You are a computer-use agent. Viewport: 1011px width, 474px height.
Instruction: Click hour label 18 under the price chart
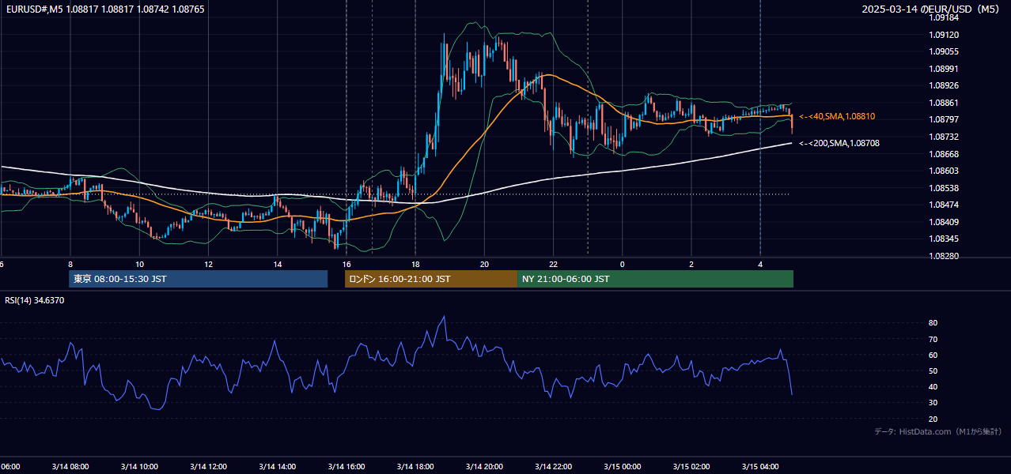pos(415,264)
